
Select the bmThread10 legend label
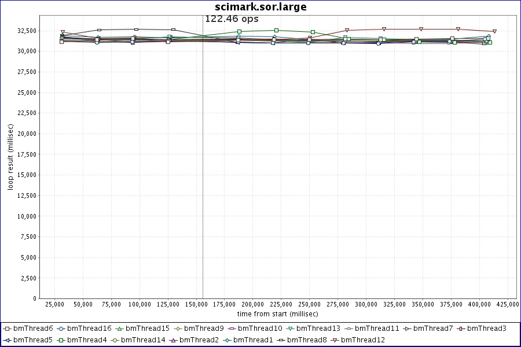pos(260,328)
